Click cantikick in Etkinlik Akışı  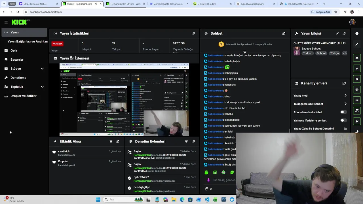[x=64, y=151]
